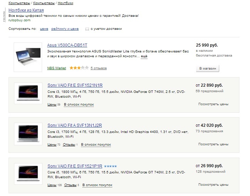Screen dimensions: 250x196
Task: Click 'Посмотреть цены' for Sony VAIO Fit A
Action: coord(213,144)
